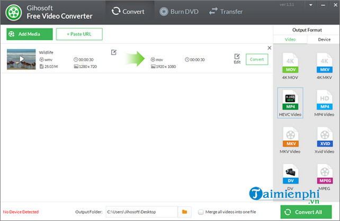Viewport: 340px width, 221px height.
Task: Pick the Xvid Video format icon
Action: point(325,140)
